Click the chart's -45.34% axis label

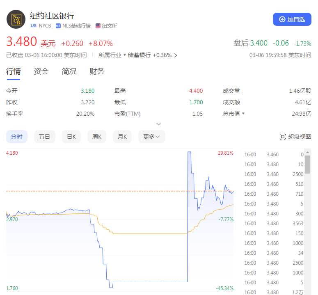(225, 288)
